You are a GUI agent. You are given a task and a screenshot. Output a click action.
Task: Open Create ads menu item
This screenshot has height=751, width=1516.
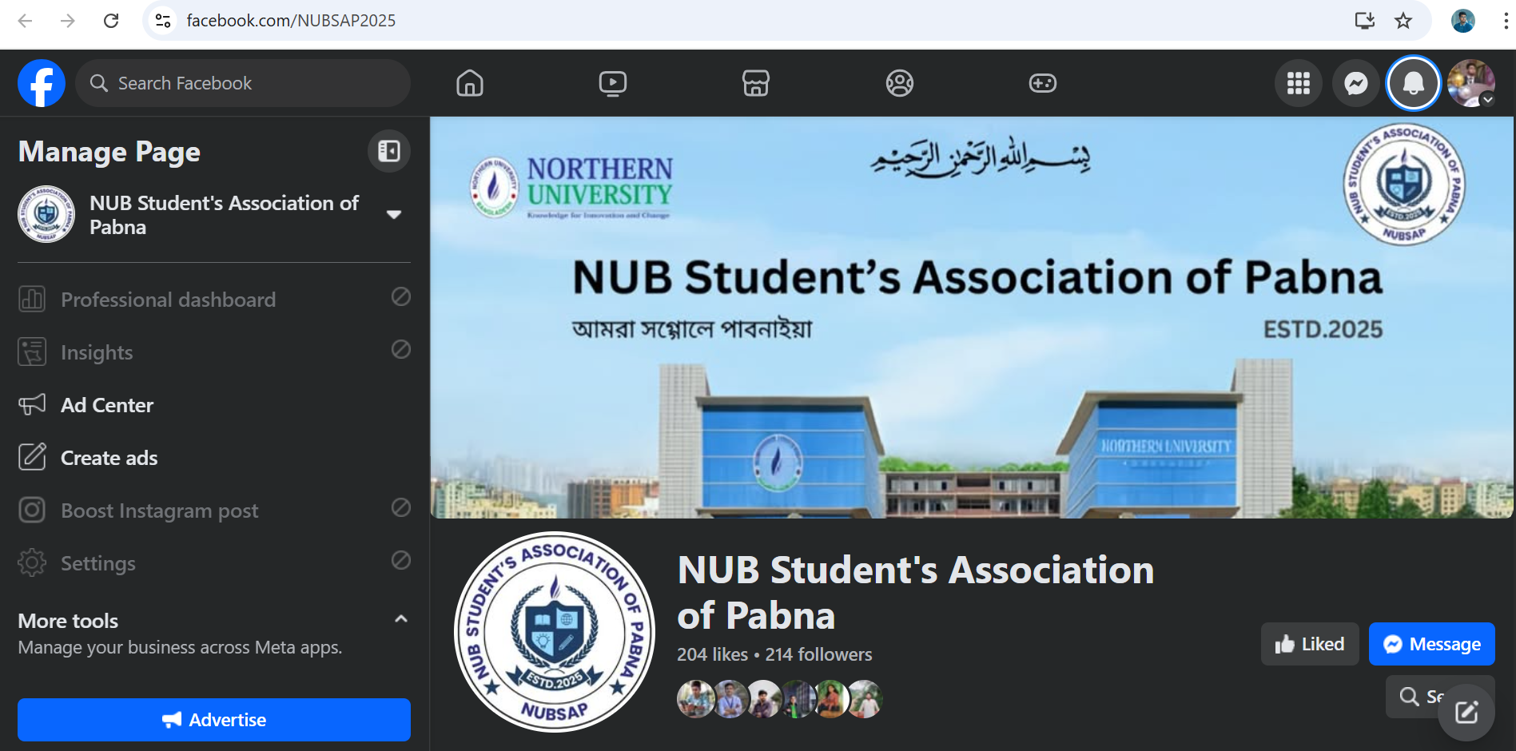coord(214,458)
